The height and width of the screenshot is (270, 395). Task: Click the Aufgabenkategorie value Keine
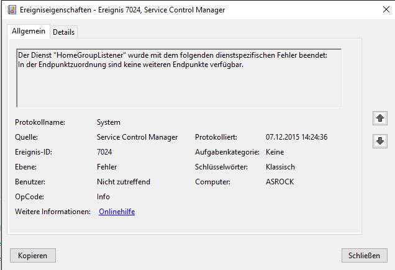point(275,152)
